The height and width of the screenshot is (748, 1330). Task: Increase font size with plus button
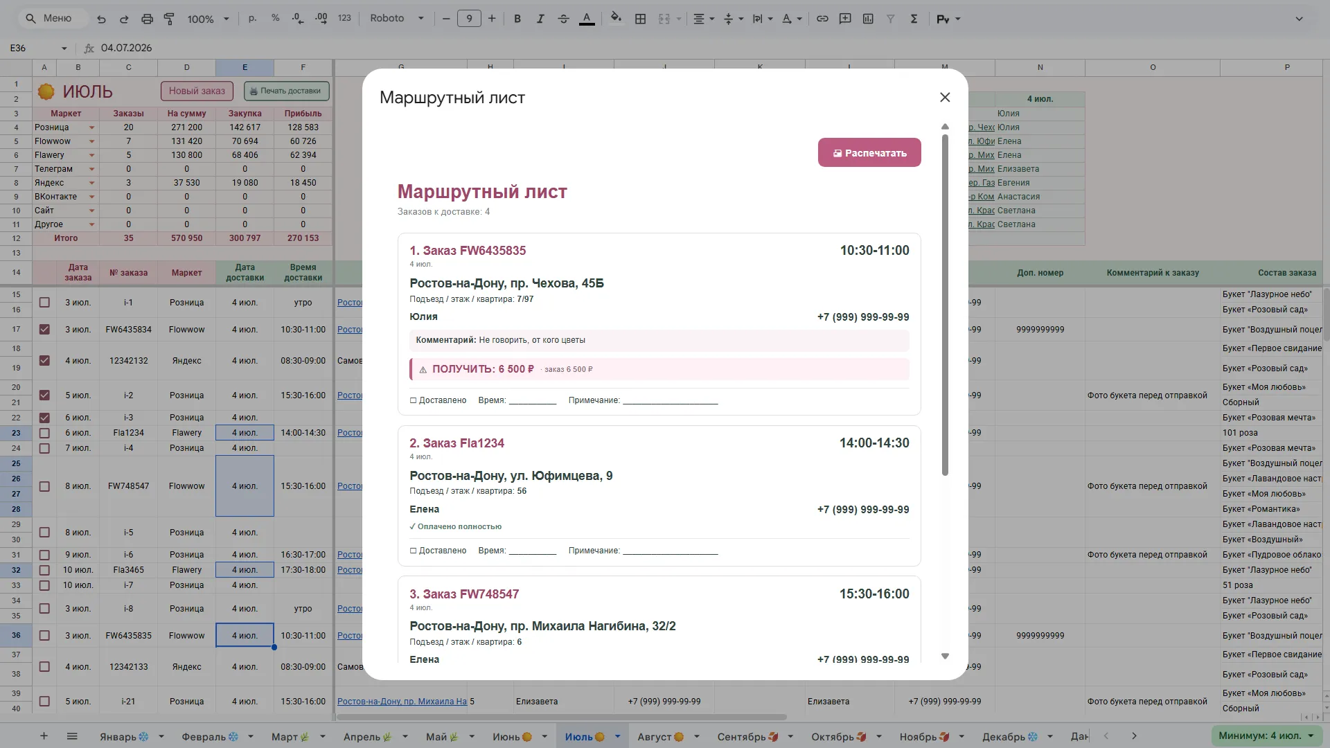(492, 19)
